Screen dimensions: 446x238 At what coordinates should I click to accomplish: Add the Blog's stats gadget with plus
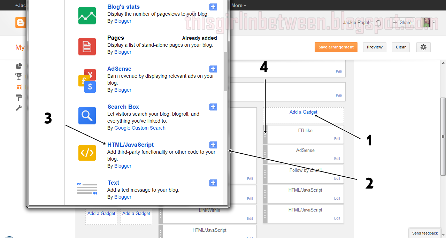coord(213,7)
